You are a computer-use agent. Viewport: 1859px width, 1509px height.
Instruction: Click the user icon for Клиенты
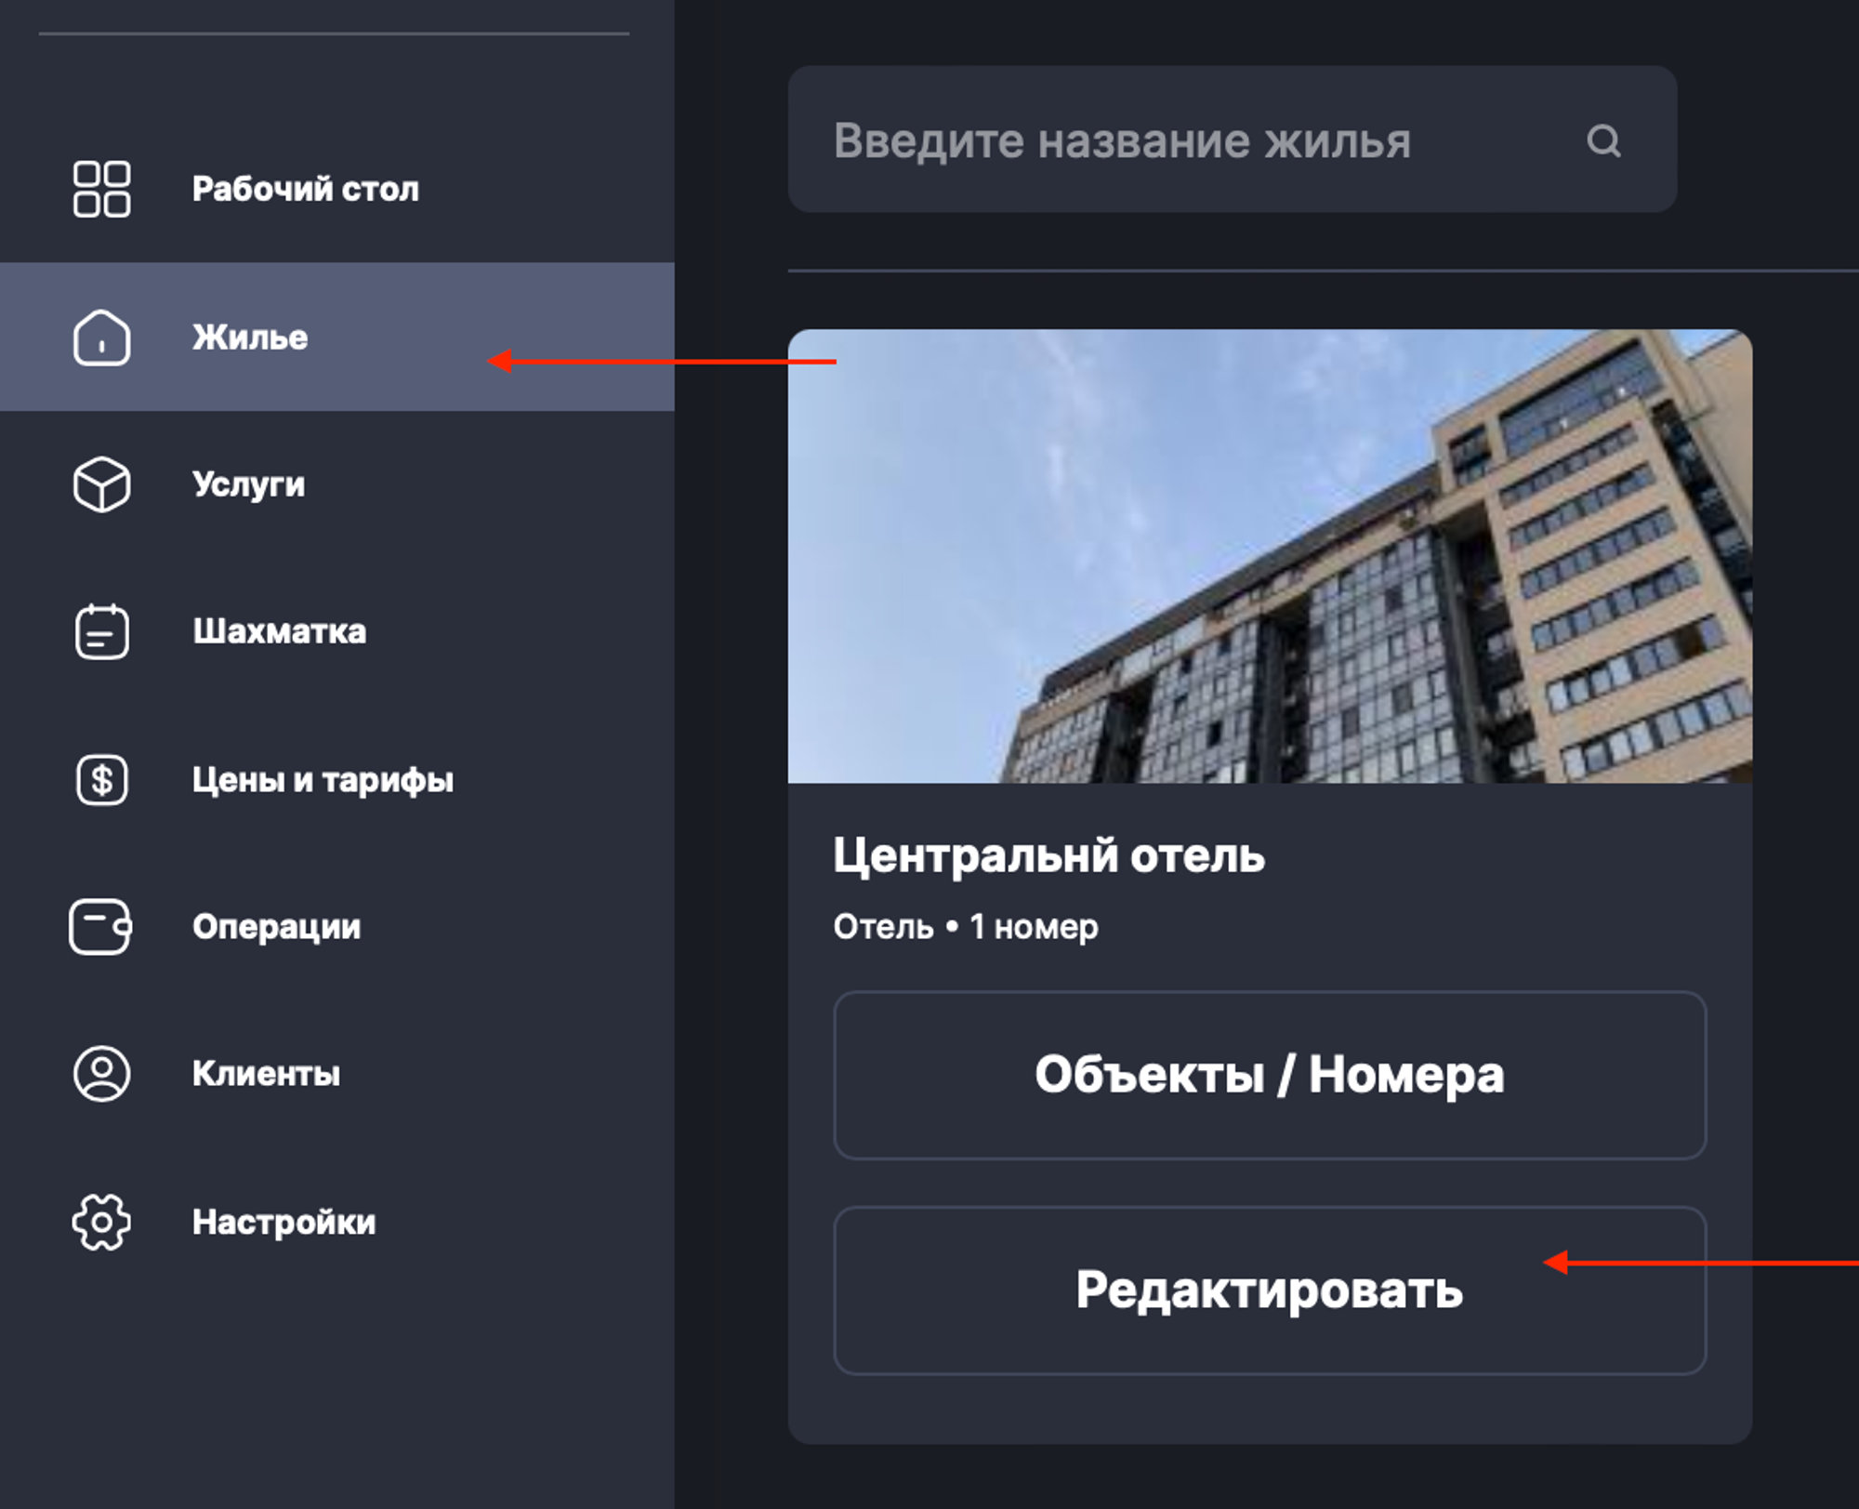point(101,1074)
